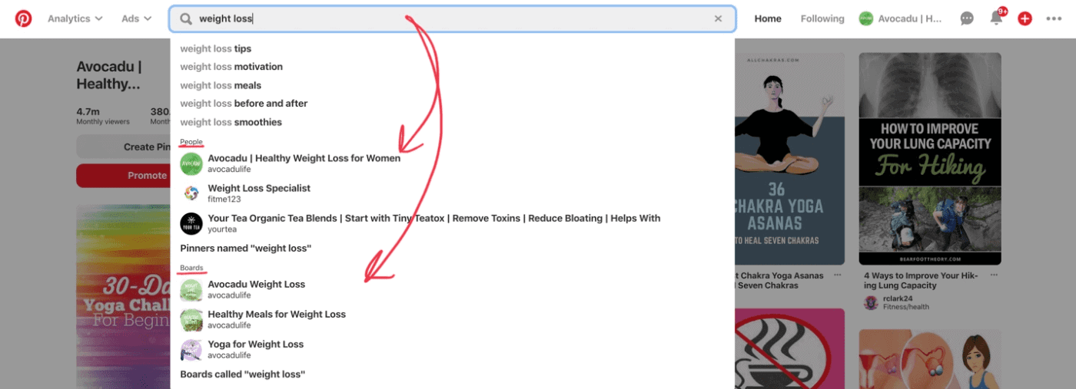1076x389 pixels.
Task: Open the cartoon woman illustration pin
Action: (x=930, y=359)
